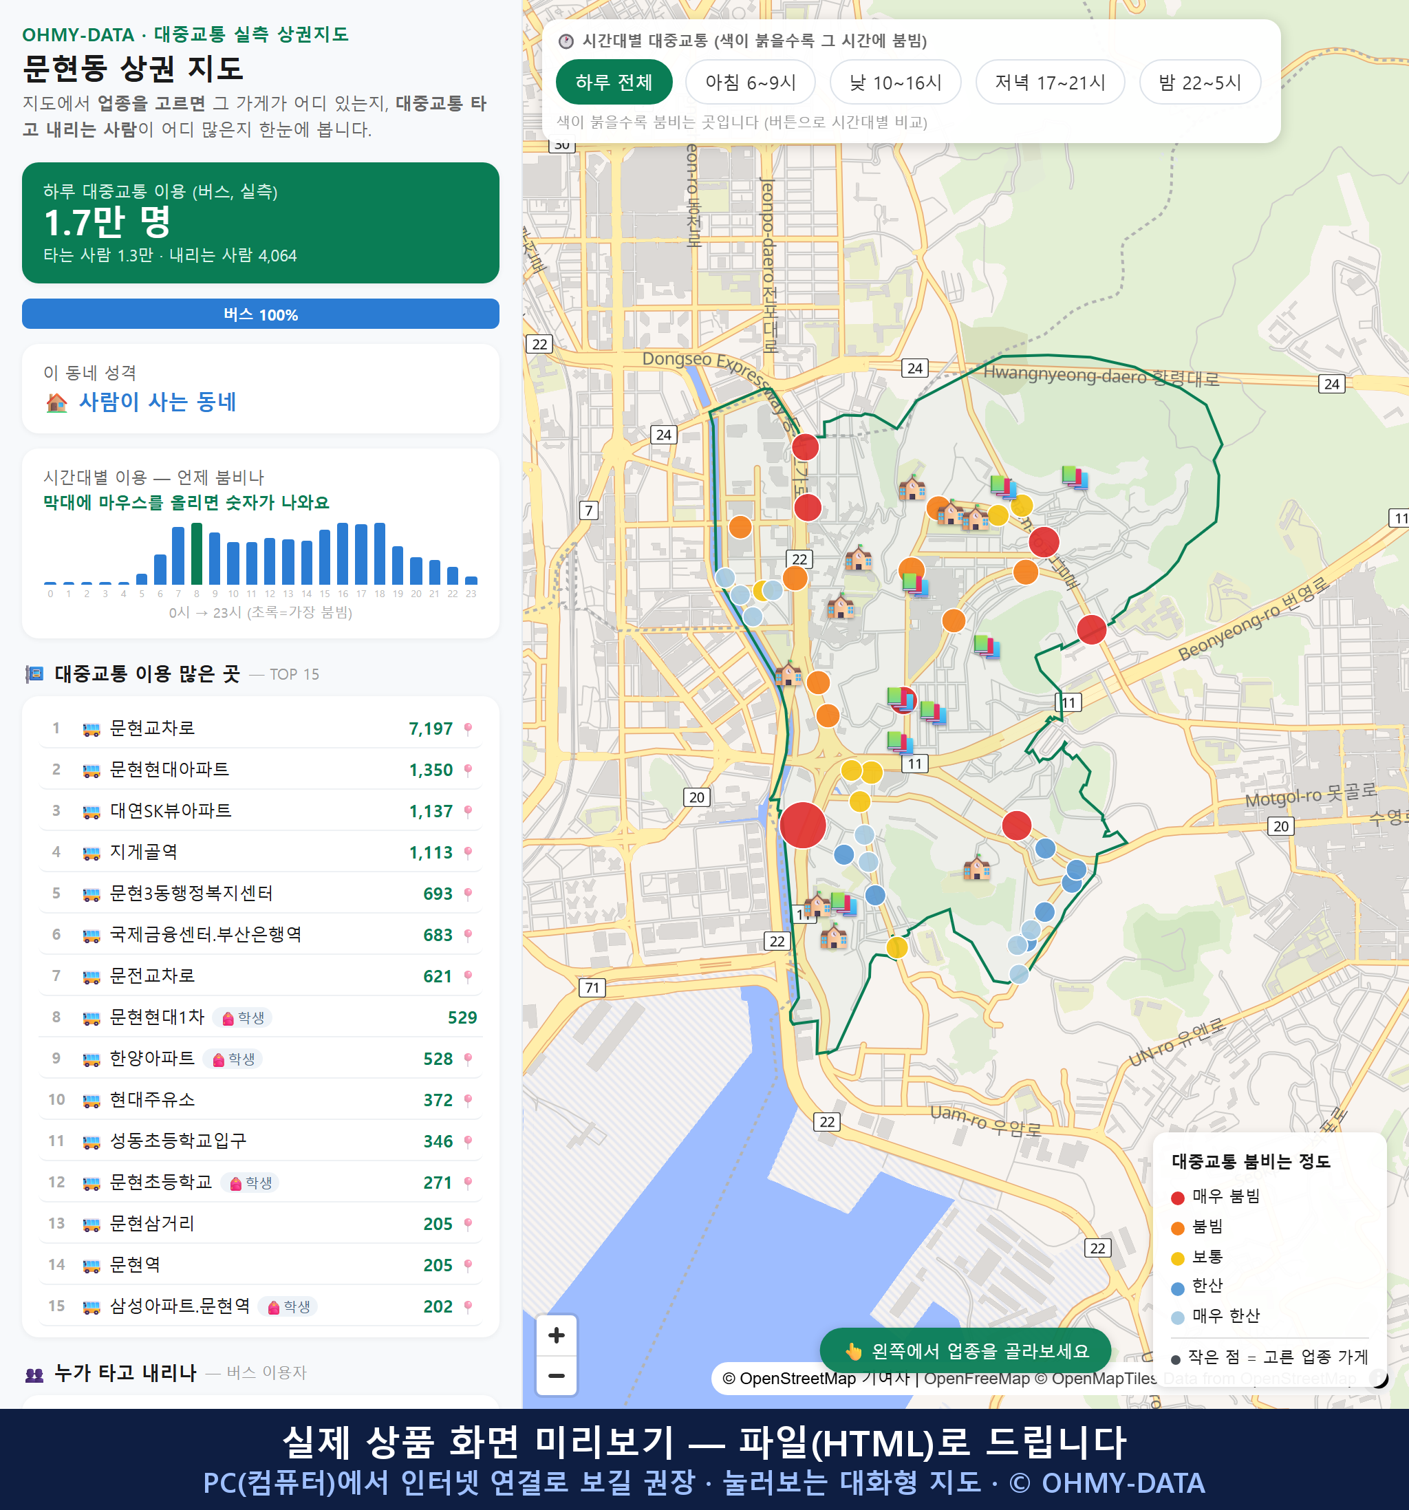Open the OpenStreetMap attribution link
This screenshot has width=1409, height=1510.
[x=816, y=1379]
